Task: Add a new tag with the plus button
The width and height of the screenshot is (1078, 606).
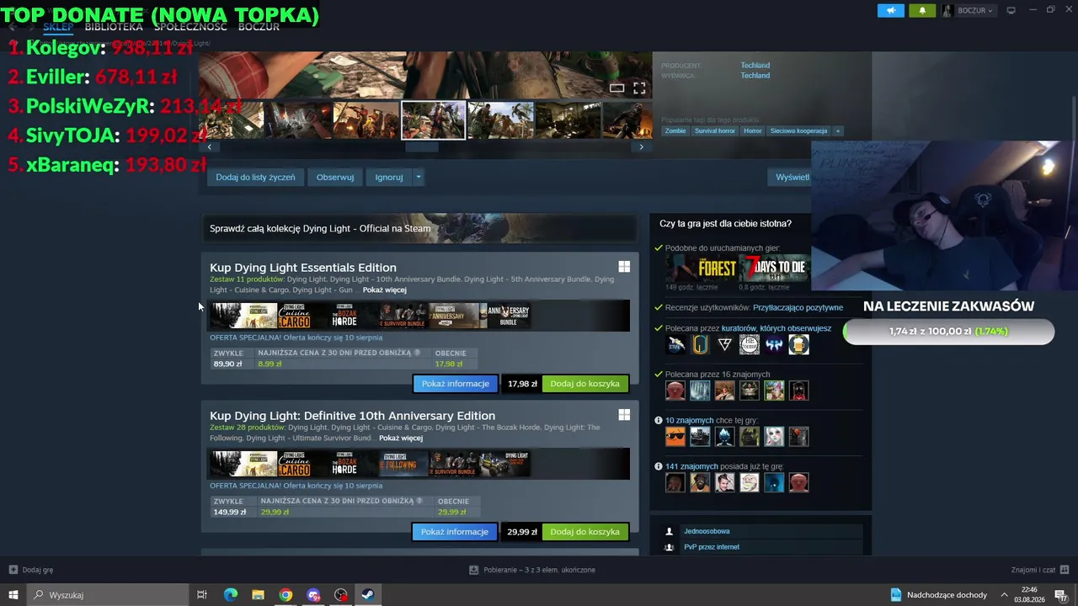Action: point(837,130)
